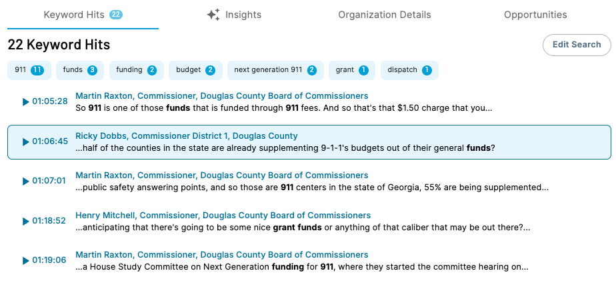Play the highlighted 01:06:45 clip
The width and height of the screenshot is (616, 291).
tap(45, 141)
